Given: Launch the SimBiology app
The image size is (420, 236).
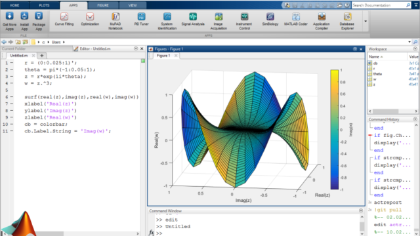Looking at the screenshot, I should 270,19.
